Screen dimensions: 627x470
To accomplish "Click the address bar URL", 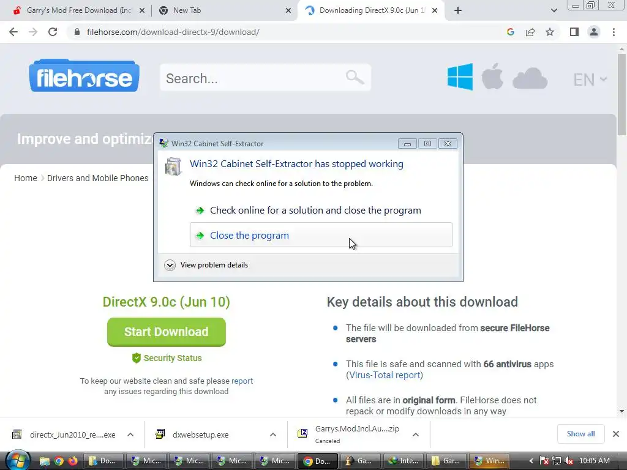I will click(x=173, y=32).
